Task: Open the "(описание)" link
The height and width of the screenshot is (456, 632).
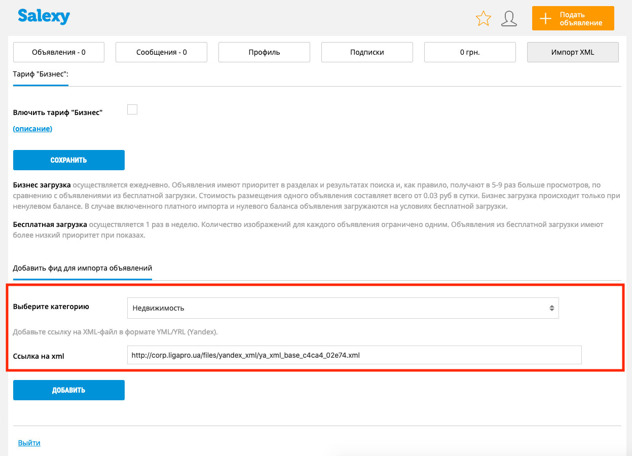Action: (x=32, y=129)
